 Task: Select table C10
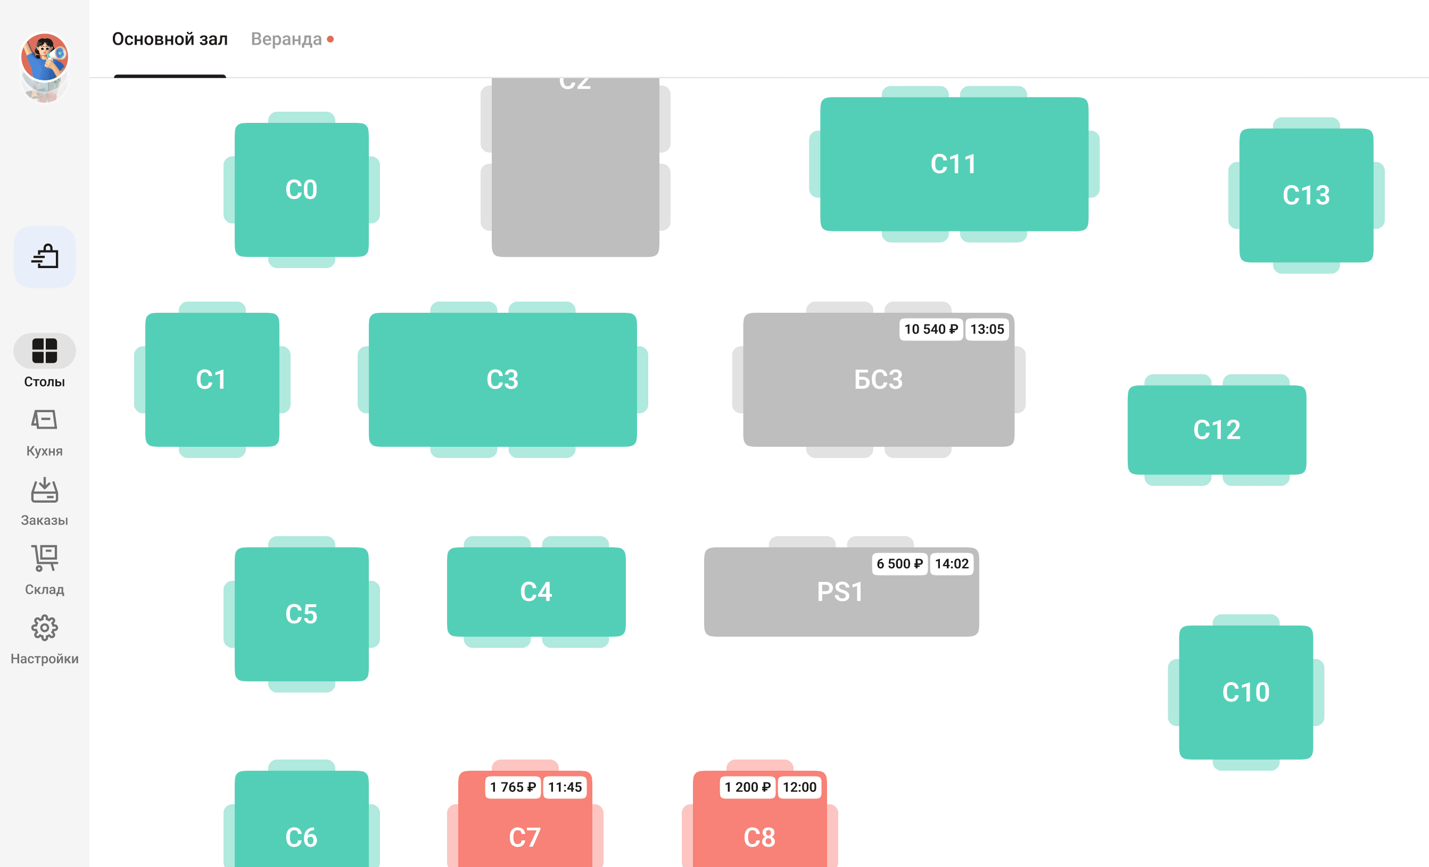(x=1246, y=693)
